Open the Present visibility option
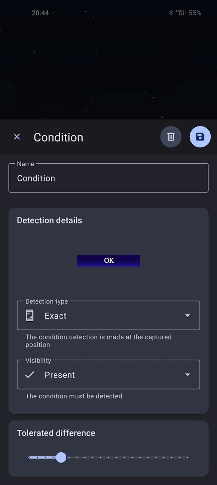 [x=60, y=375]
